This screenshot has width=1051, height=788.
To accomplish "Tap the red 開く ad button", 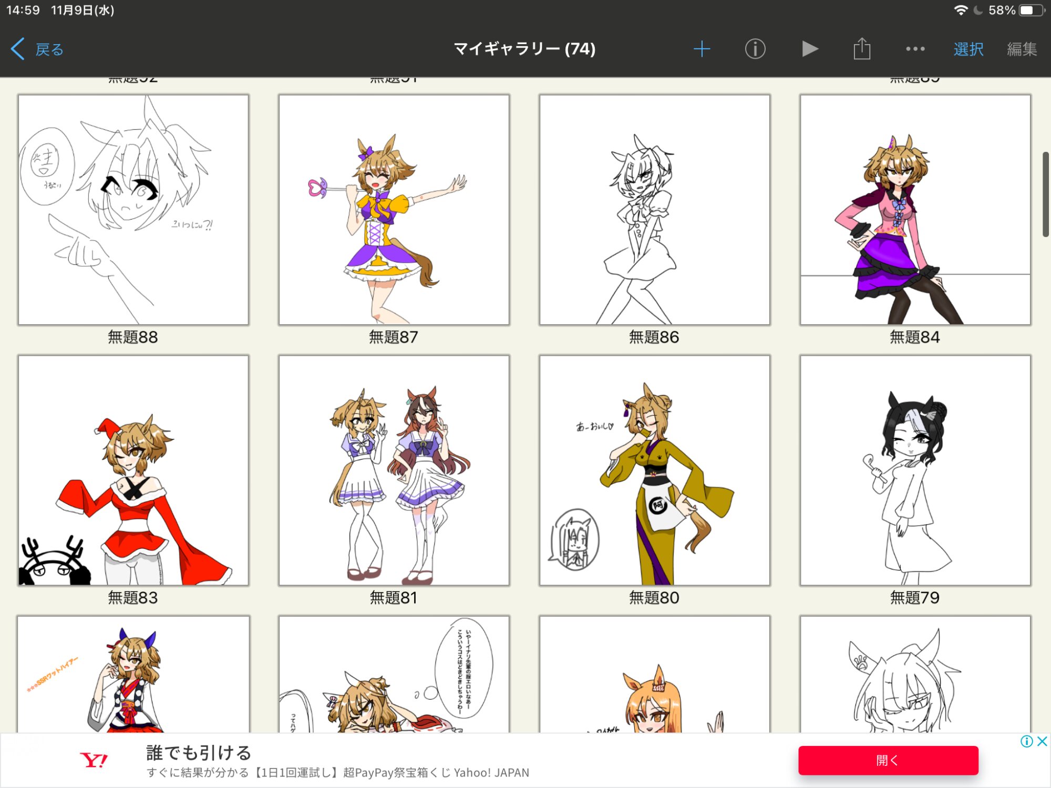I will coord(888,760).
